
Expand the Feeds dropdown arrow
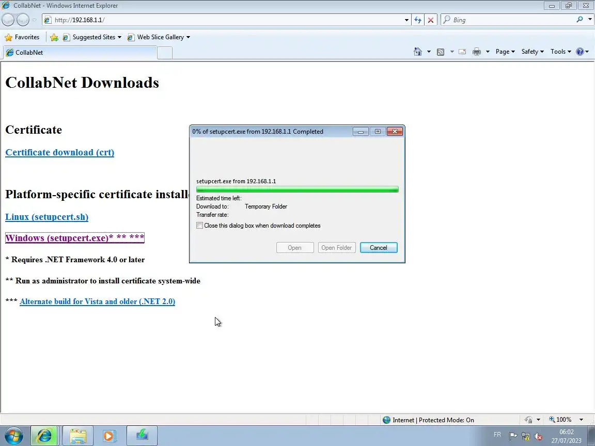pos(451,52)
